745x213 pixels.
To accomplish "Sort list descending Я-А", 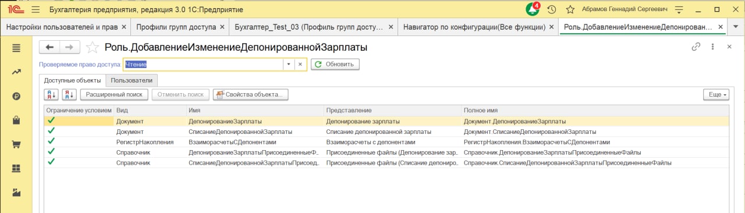I will (x=69, y=94).
